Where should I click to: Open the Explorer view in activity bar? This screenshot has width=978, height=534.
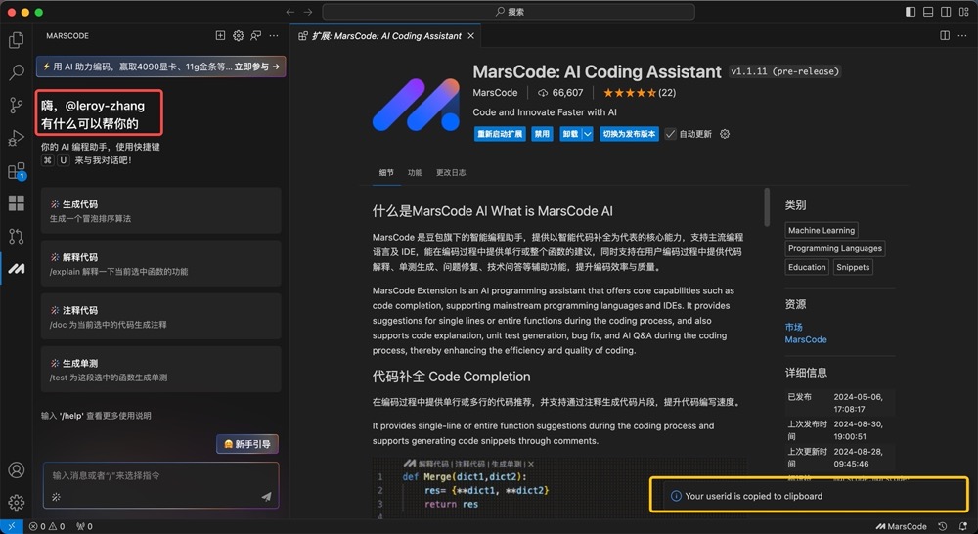point(17,40)
